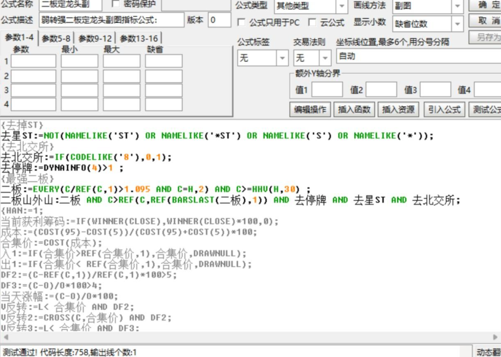Open the 编辑操作 menu button
The width and height of the screenshot is (501, 357).
[310, 110]
